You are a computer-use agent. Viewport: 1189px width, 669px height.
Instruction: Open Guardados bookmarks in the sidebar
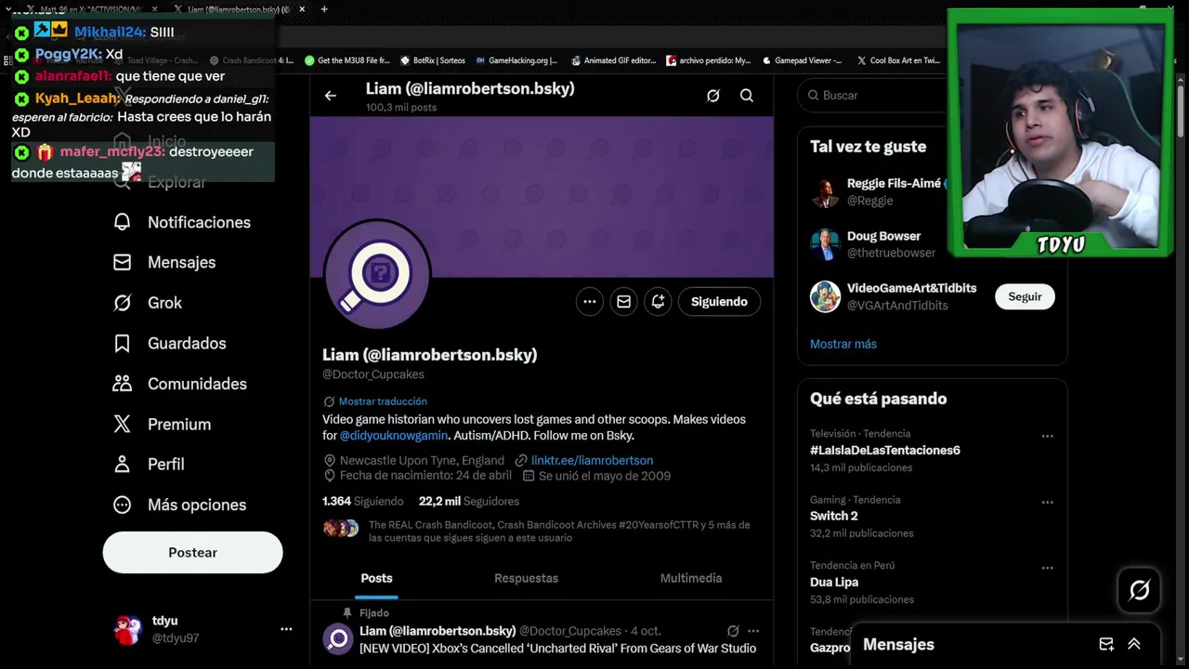[x=169, y=343]
